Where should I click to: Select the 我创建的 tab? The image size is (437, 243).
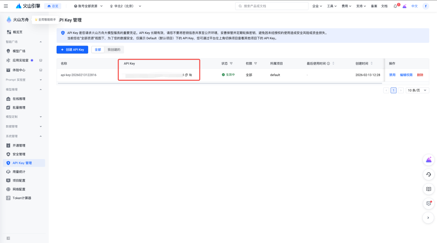click(114, 50)
